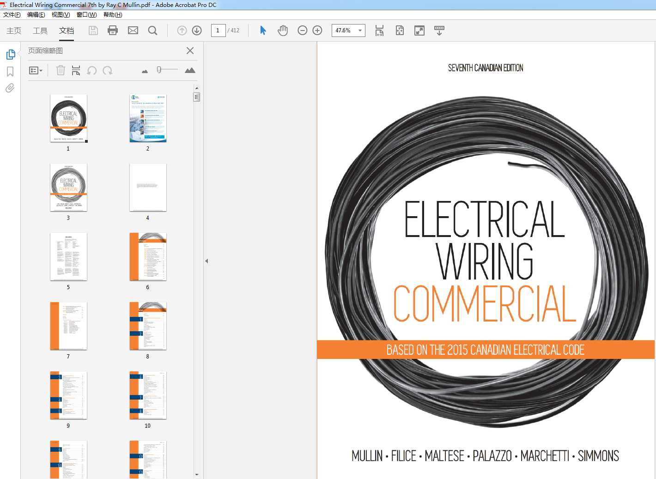
Task: Click the delete pages trash icon
Action: (61, 70)
